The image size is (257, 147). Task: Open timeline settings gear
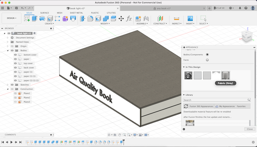coord(253,142)
